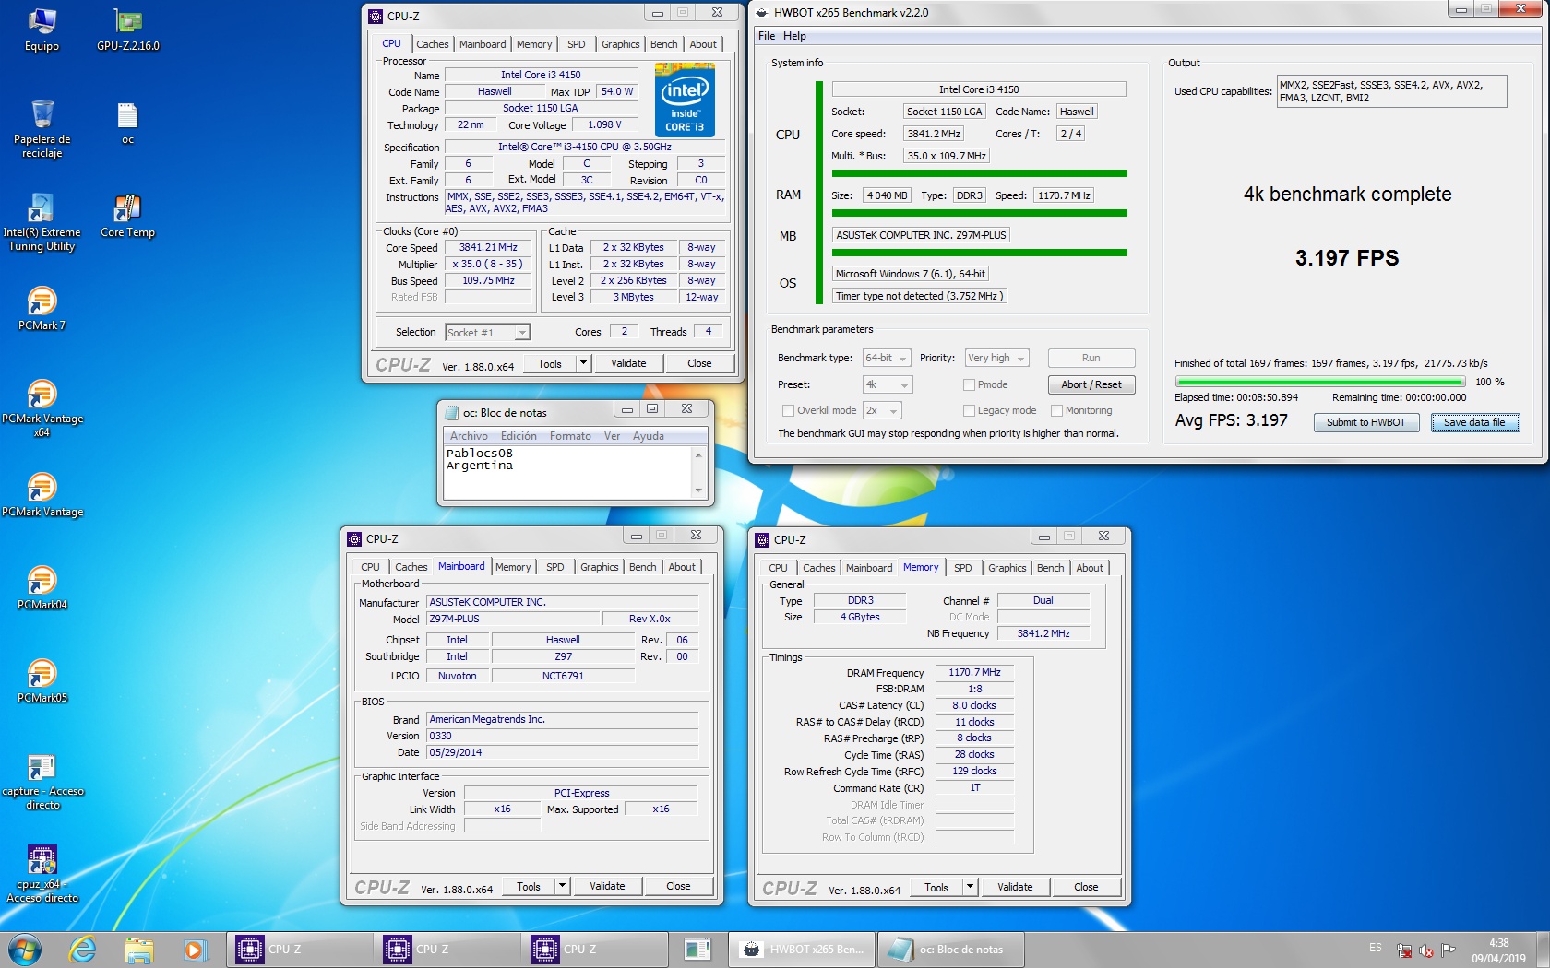Open the oc text file icon
The width and height of the screenshot is (1550, 968).
tap(127, 124)
